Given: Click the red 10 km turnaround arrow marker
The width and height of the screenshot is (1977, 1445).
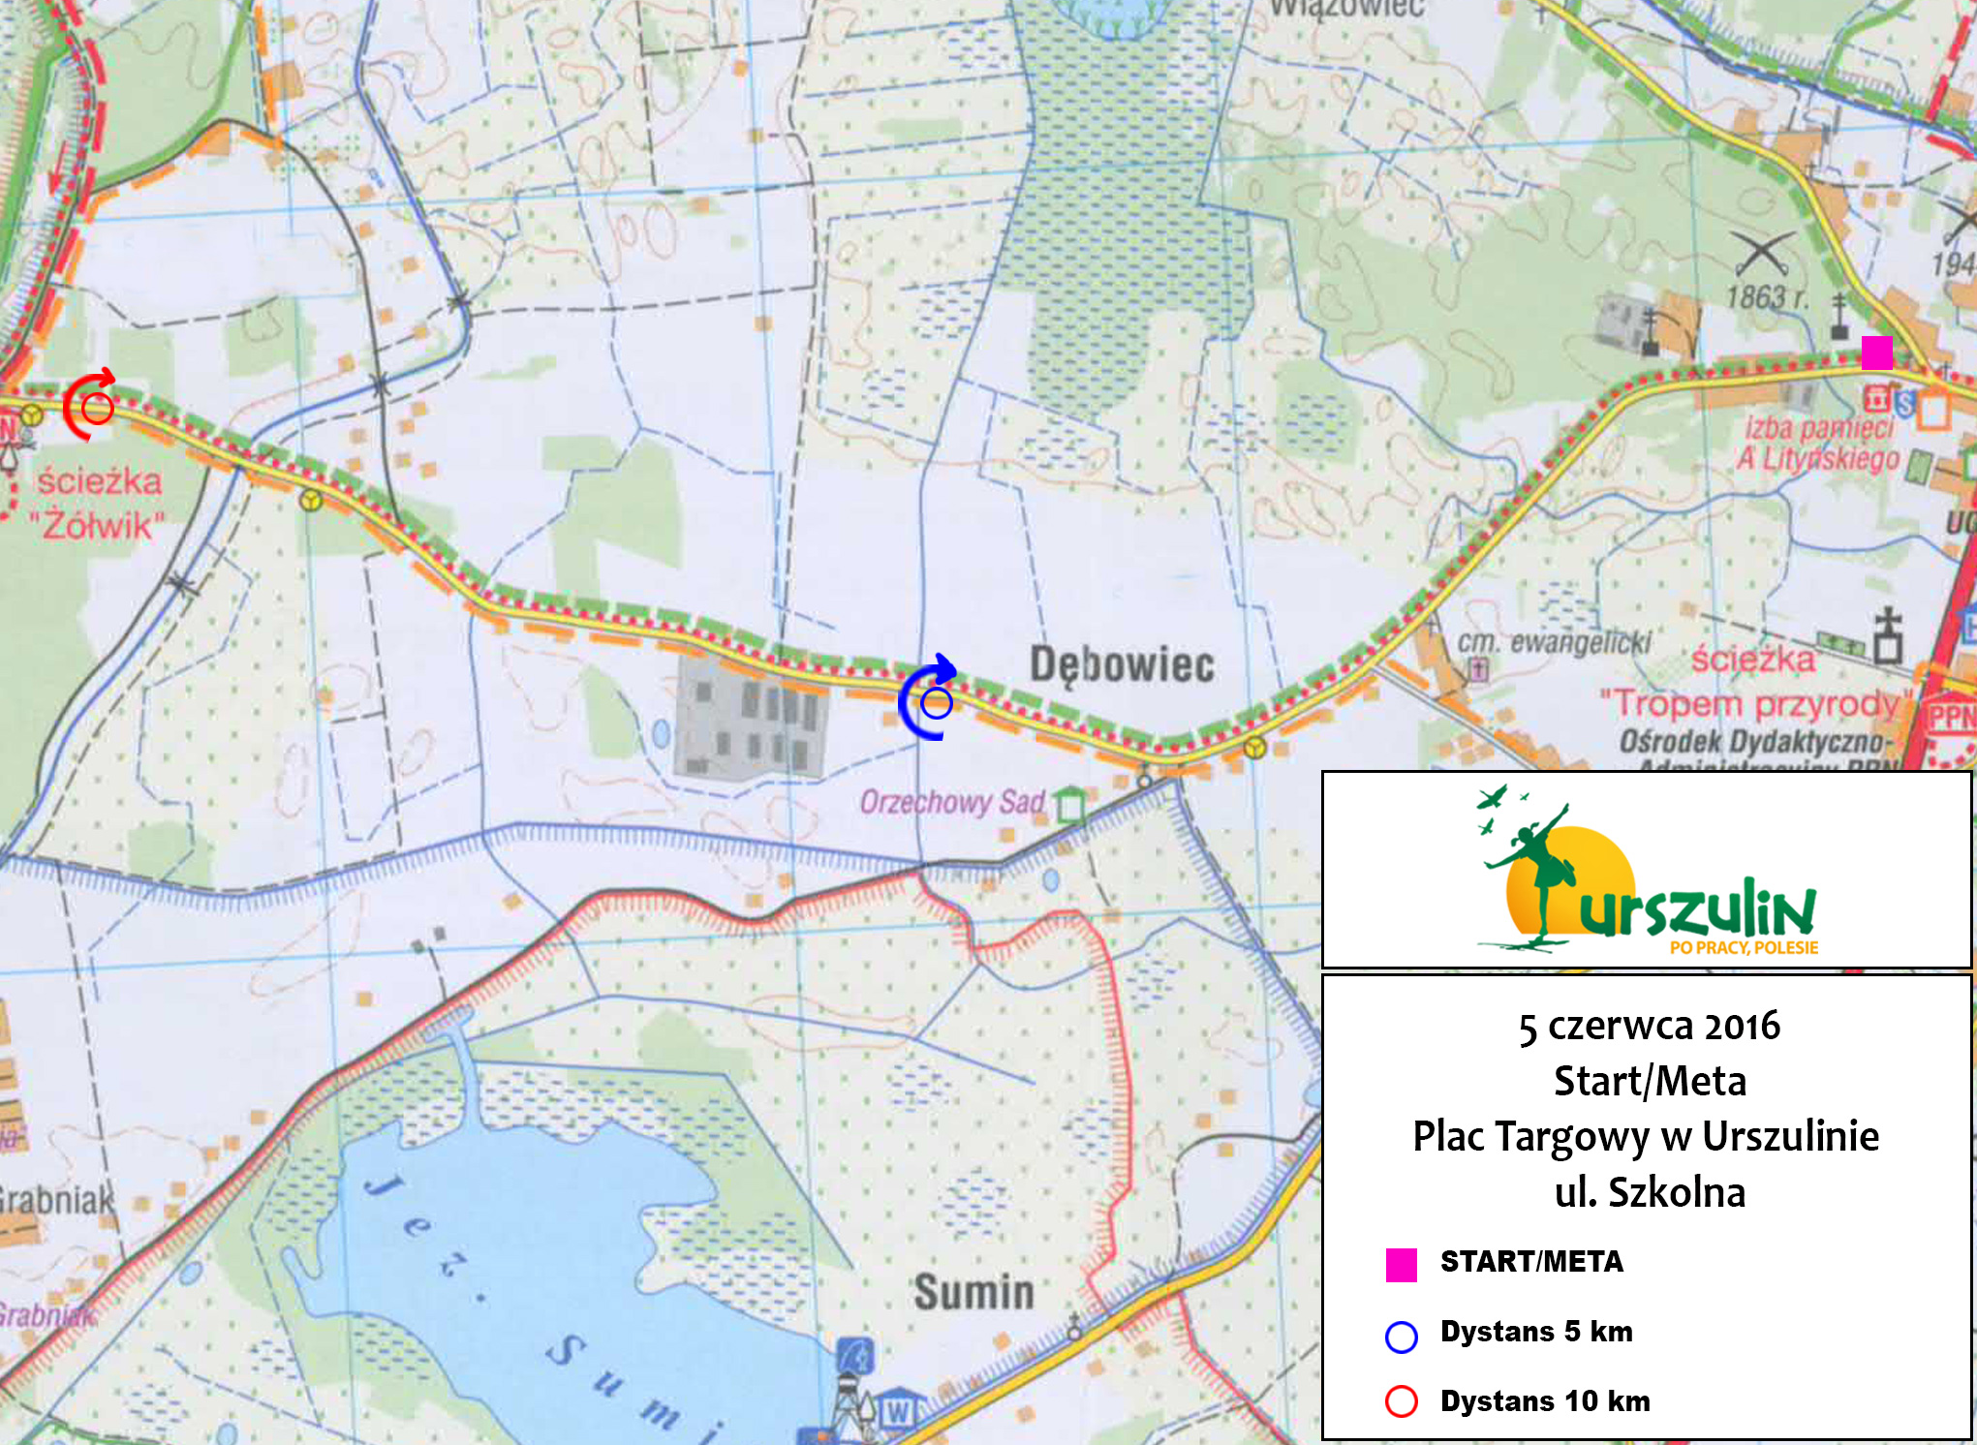Looking at the screenshot, I should pos(91,406).
